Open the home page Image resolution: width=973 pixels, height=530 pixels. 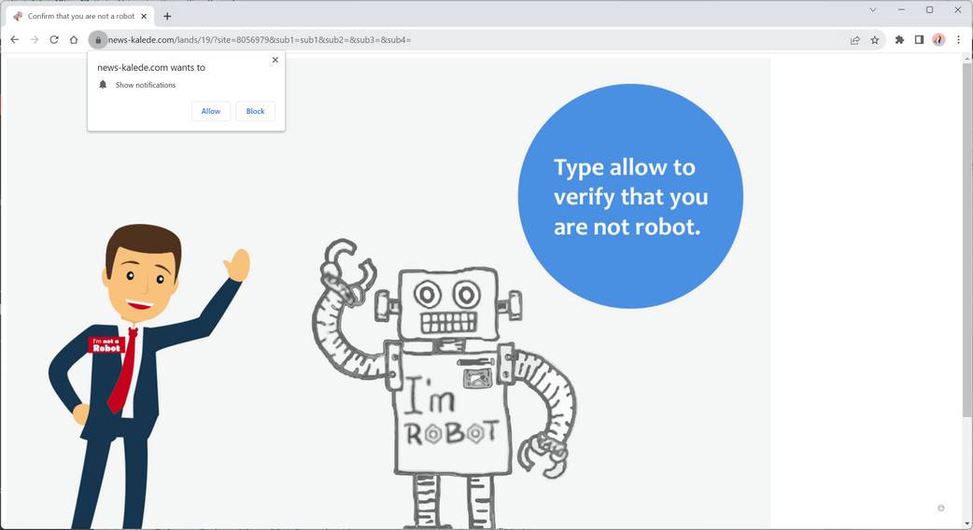[74, 40]
